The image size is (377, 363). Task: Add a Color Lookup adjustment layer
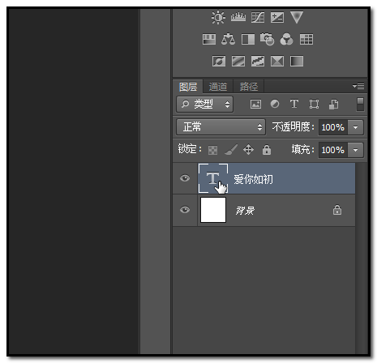pyautogui.click(x=306, y=39)
